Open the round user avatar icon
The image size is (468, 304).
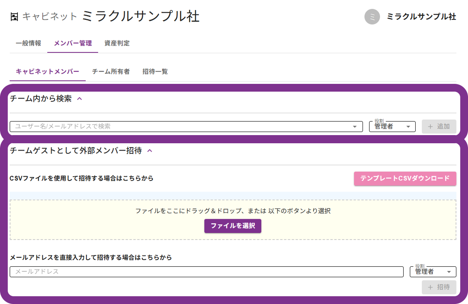click(372, 17)
